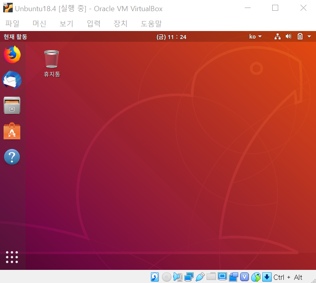Select the 휴지통 trash icon on desktop
316x283 pixels.
pyautogui.click(x=52, y=59)
